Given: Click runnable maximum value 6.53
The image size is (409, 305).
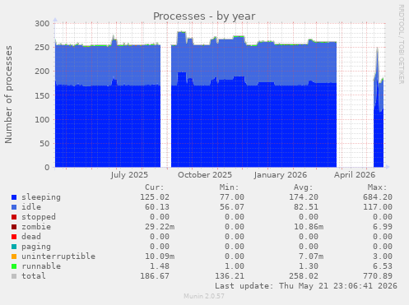Looking at the screenshot, I should pyautogui.click(x=383, y=266).
